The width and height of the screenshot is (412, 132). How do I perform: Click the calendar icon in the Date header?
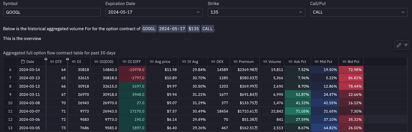[23, 61]
